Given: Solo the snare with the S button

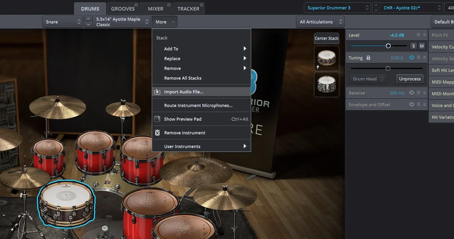Looking at the screenshot, I should pyautogui.click(x=413, y=46).
